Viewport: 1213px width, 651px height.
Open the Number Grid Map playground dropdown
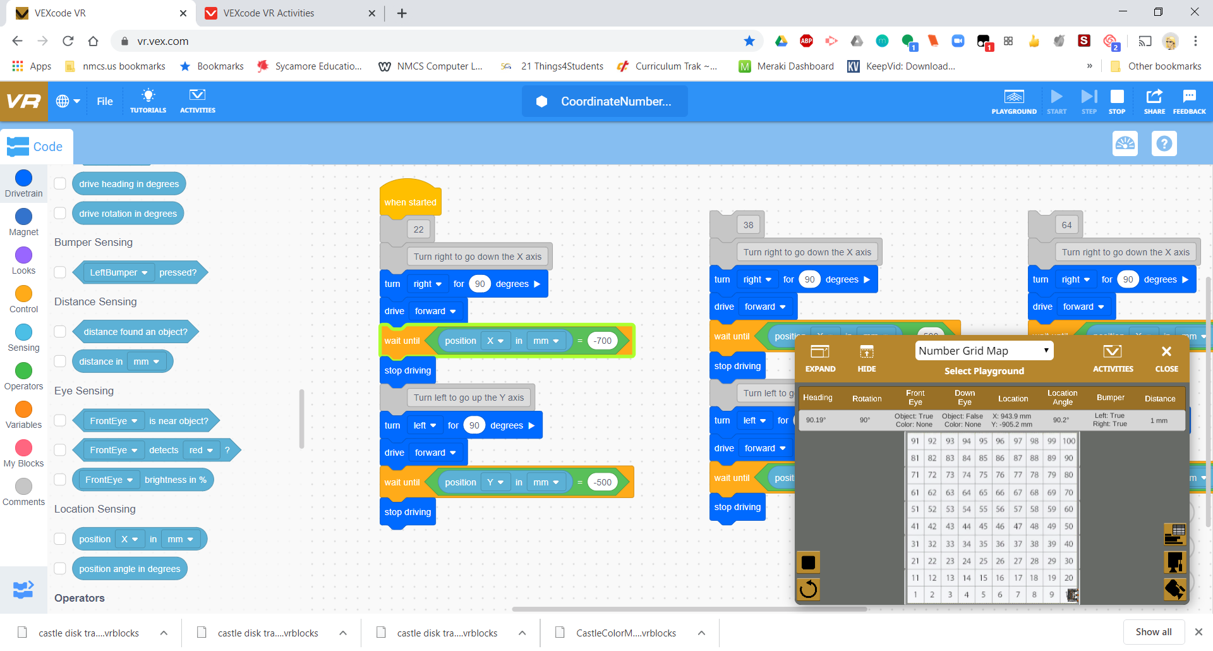pos(984,351)
